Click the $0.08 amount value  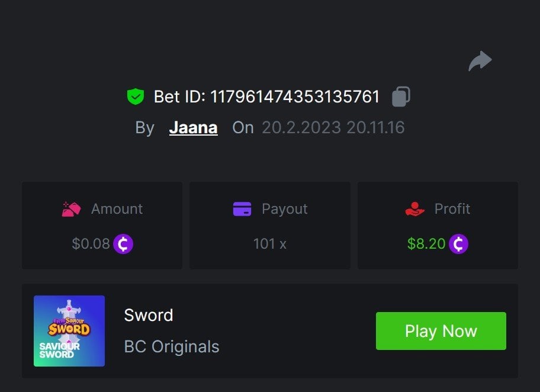tap(91, 244)
